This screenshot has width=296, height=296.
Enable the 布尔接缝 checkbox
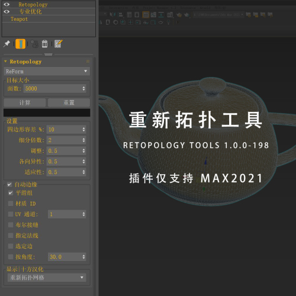click(11, 225)
